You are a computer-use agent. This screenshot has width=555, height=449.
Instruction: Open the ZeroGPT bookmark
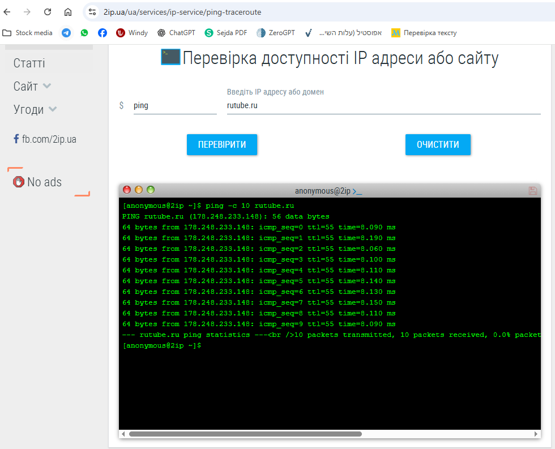click(276, 33)
